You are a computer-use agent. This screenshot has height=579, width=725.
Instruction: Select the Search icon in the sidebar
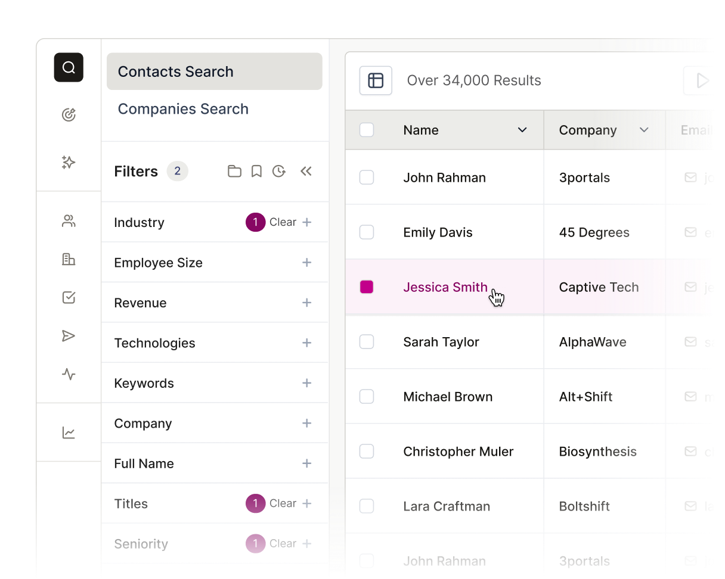[x=69, y=67]
